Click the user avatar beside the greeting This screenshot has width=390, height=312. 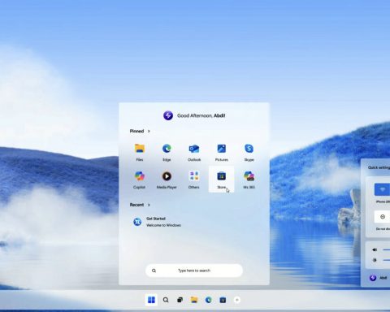(x=168, y=115)
